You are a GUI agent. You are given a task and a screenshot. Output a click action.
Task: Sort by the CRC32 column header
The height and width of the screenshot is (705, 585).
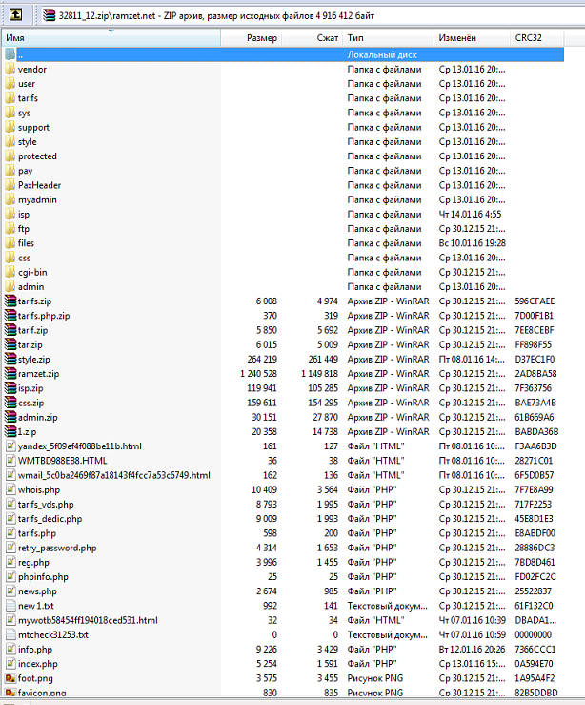(538, 37)
